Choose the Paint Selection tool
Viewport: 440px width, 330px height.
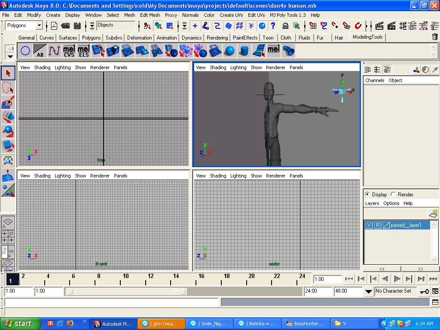click(8, 102)
